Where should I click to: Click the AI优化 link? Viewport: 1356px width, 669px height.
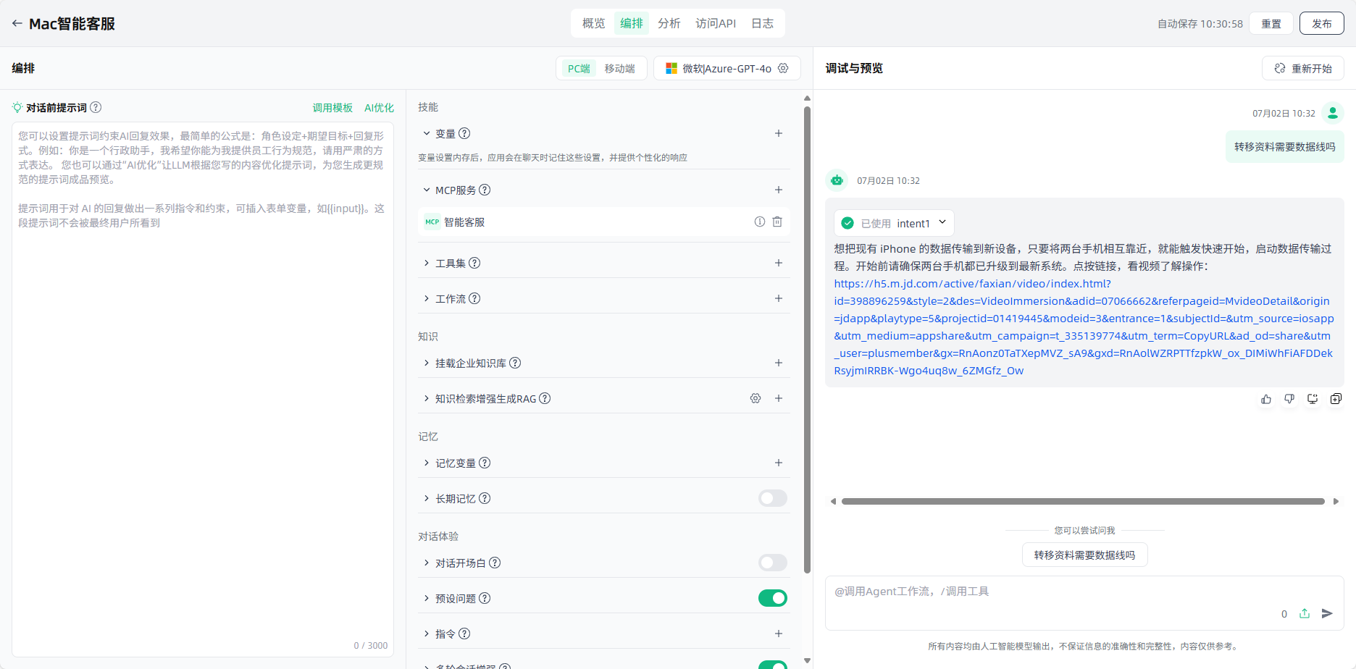click(379, 108)
